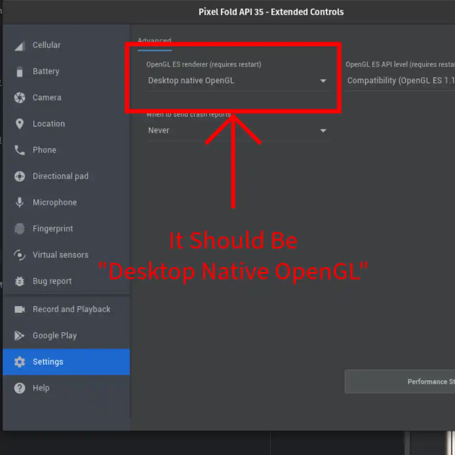This screenshot has width=455, height=455.
Task: Click the Fingerprint icon
Action: pyautogui.click(x=19, y=229)
